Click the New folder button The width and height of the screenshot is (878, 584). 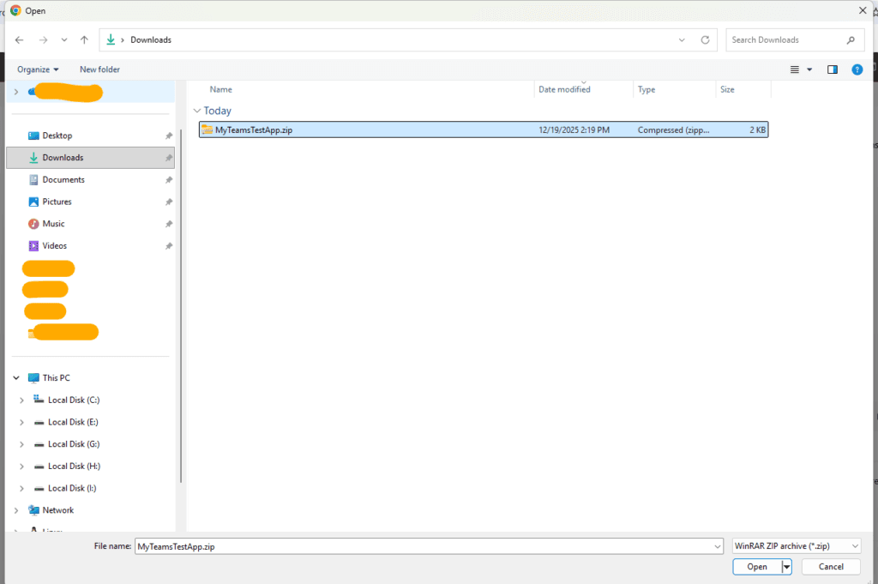99,69
